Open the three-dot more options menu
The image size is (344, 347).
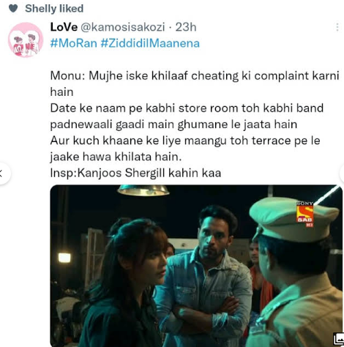tap(337, 27)
